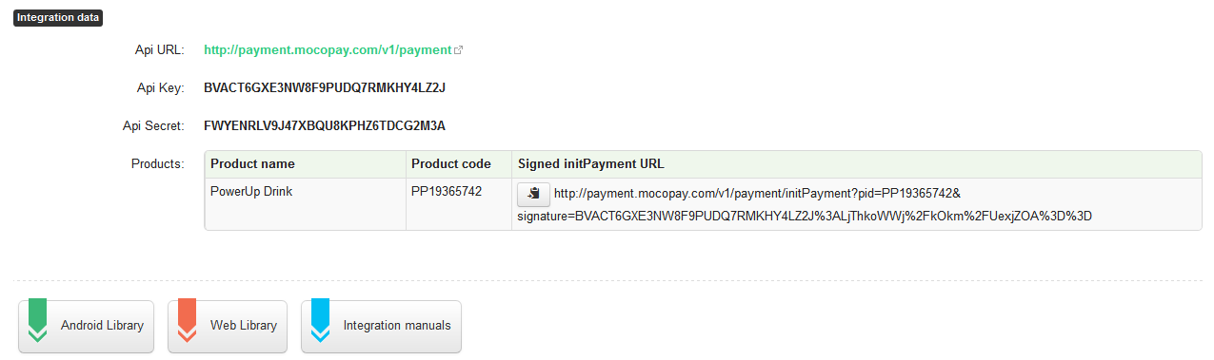Select the Api Secret value text
1214x360 pixels.
[x=325, y=125]
